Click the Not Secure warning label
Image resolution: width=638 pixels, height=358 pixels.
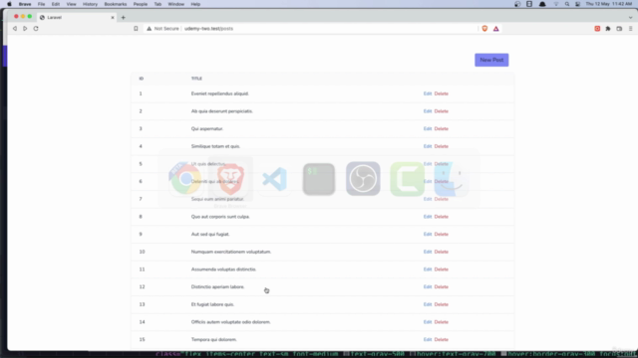click(162, 29)
